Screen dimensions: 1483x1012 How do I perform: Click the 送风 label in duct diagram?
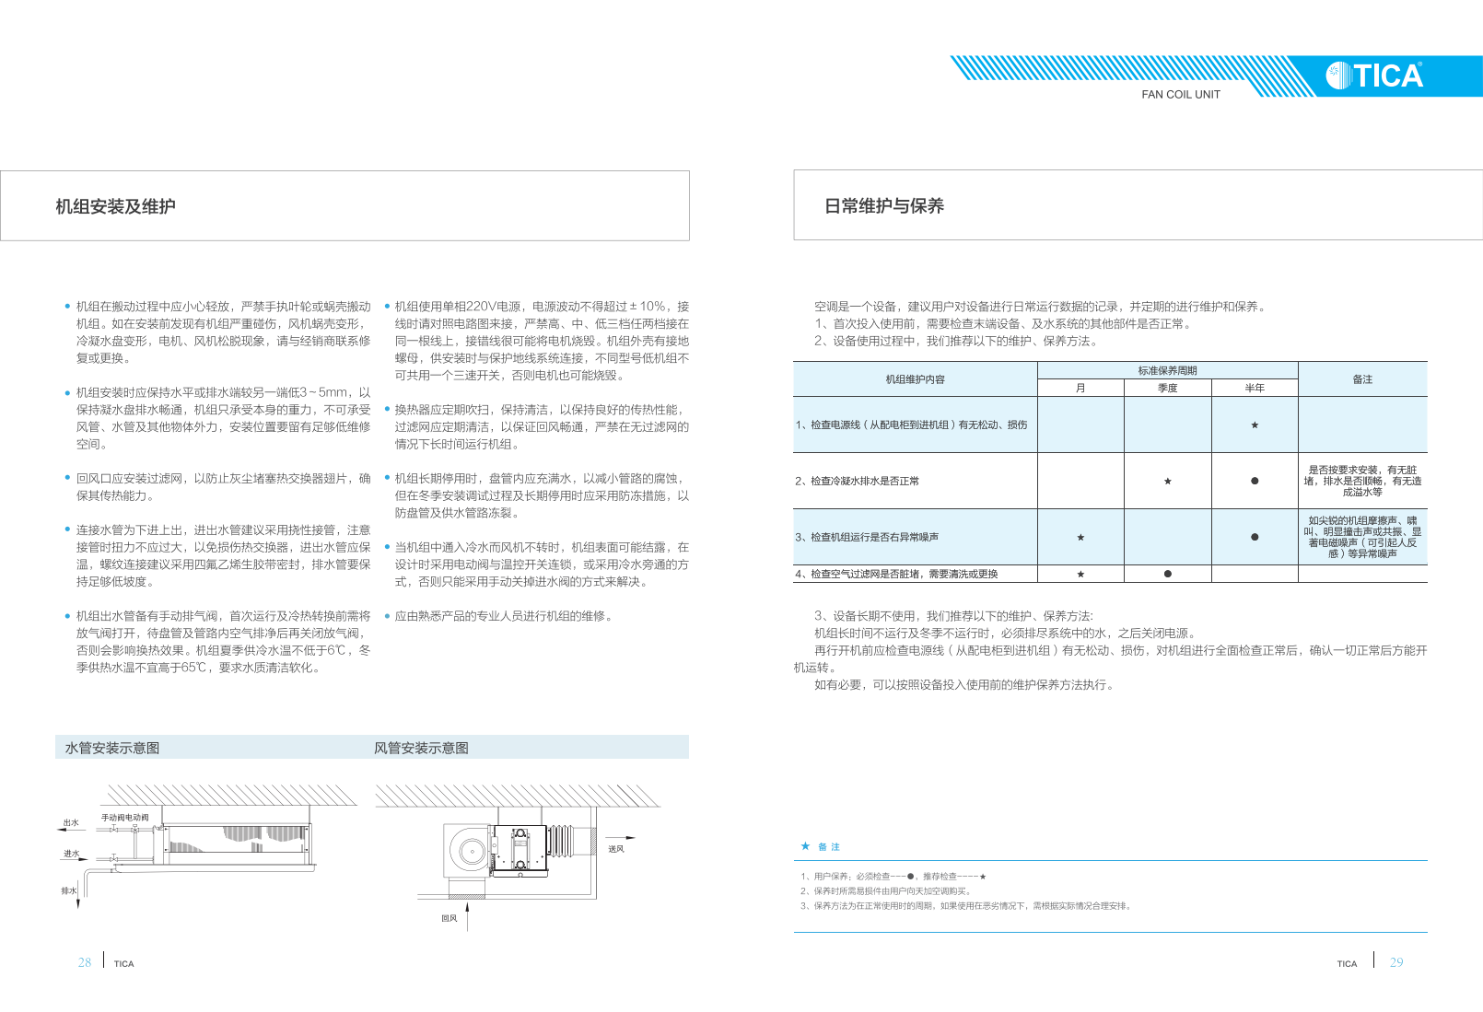coord(615,849)
